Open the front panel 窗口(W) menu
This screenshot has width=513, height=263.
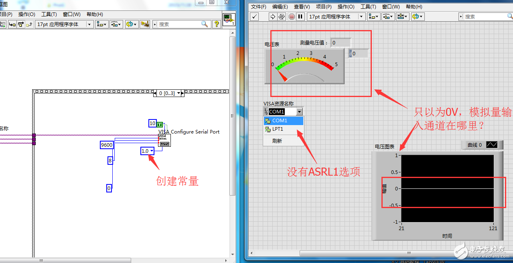pyautogui.click(x=391, y=7)
